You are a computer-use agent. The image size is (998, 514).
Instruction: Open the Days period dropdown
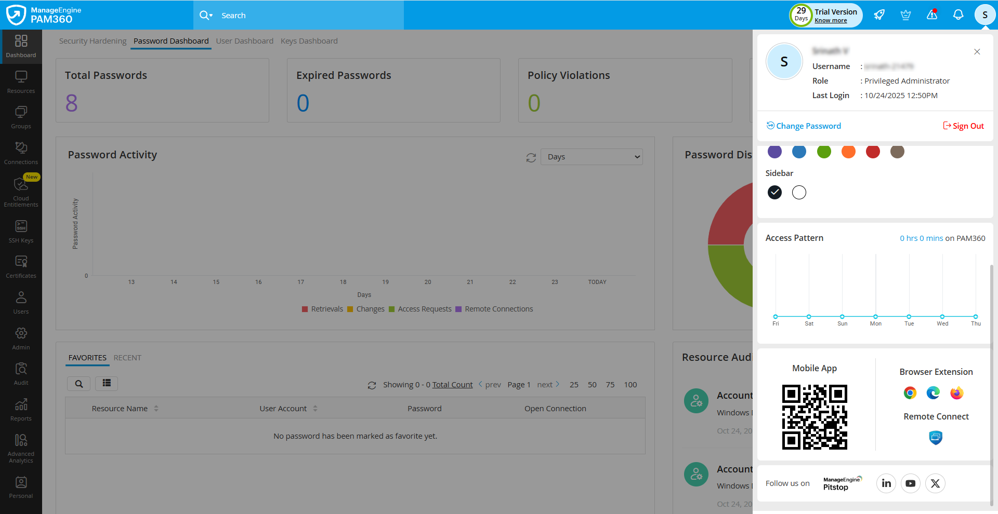(591, 156)
